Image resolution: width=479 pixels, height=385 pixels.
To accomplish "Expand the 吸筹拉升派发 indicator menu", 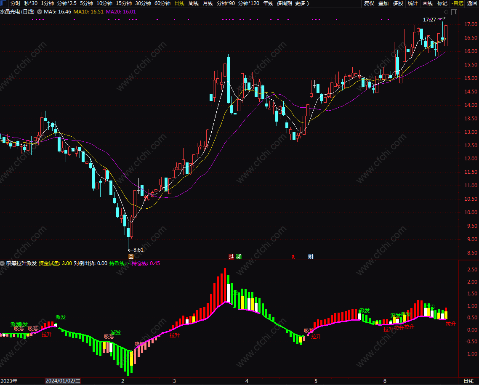I will (x=2, y=263).
